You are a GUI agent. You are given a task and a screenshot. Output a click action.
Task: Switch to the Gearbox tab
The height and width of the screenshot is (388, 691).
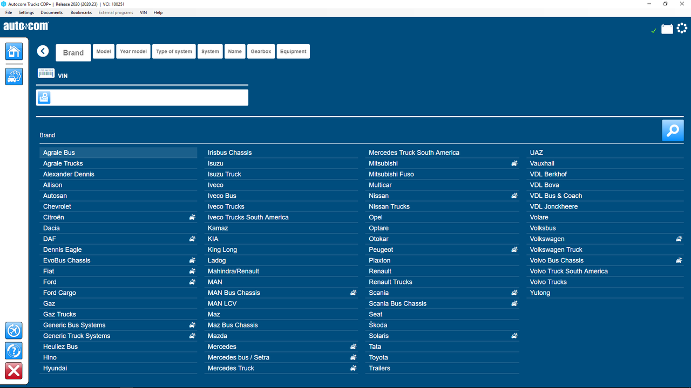[261, 52]
